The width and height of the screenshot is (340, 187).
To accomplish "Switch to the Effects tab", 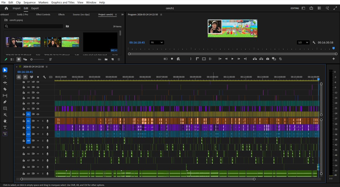I will click(61, 14).
